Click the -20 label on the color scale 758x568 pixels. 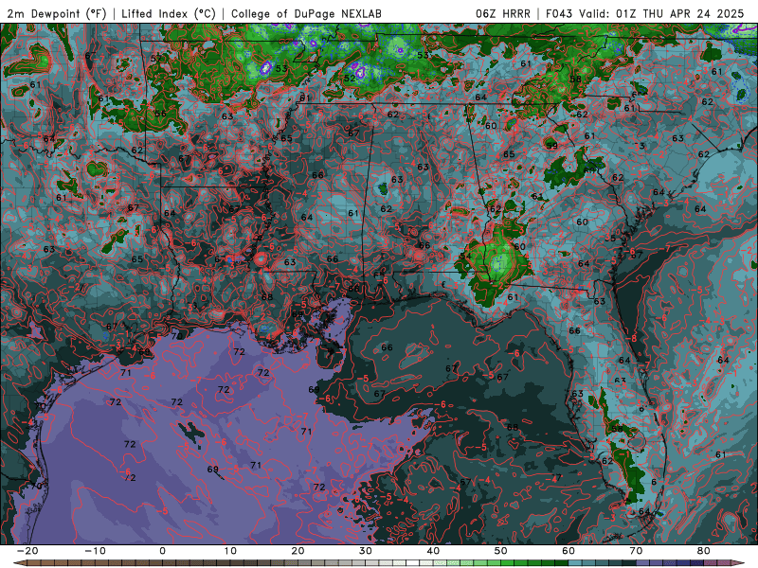[x=27, y=551]
